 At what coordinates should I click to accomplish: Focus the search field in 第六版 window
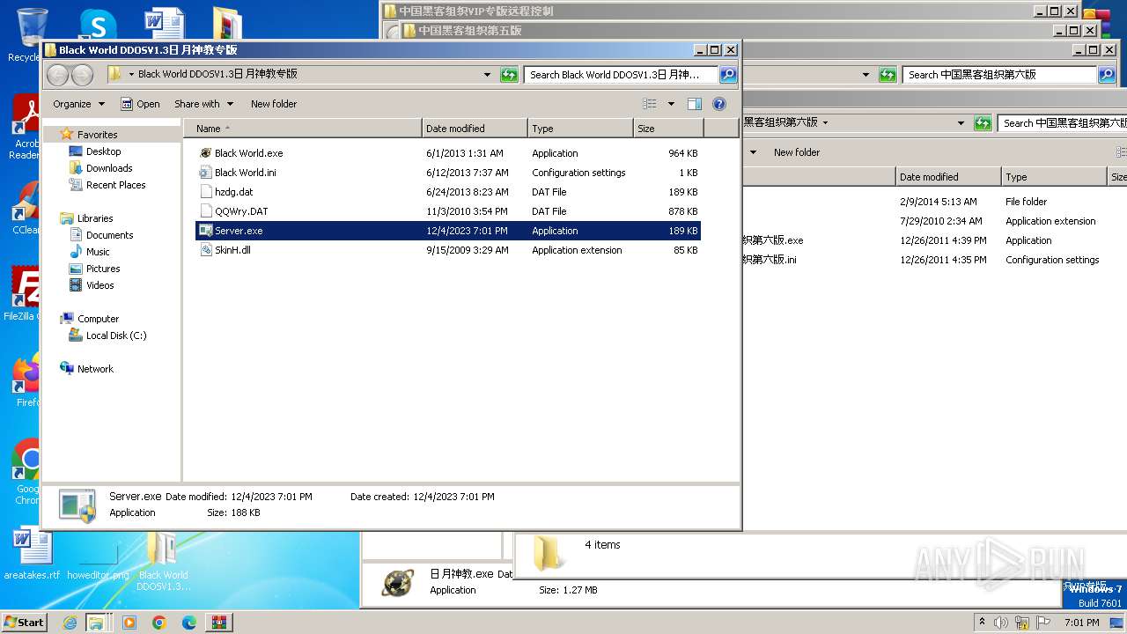click(999, 75)
